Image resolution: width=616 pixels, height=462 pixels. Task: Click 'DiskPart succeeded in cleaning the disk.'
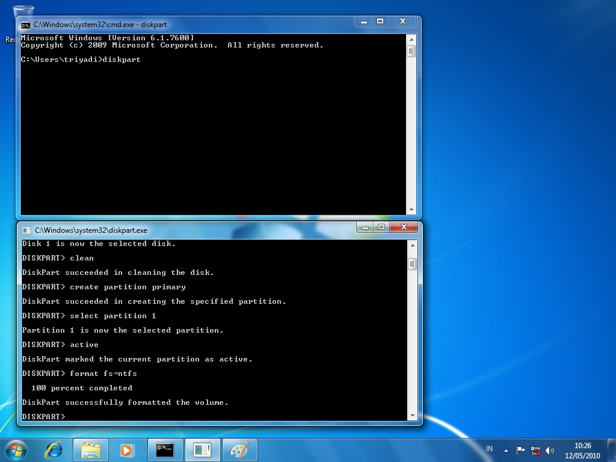click(x=118, y=273)
